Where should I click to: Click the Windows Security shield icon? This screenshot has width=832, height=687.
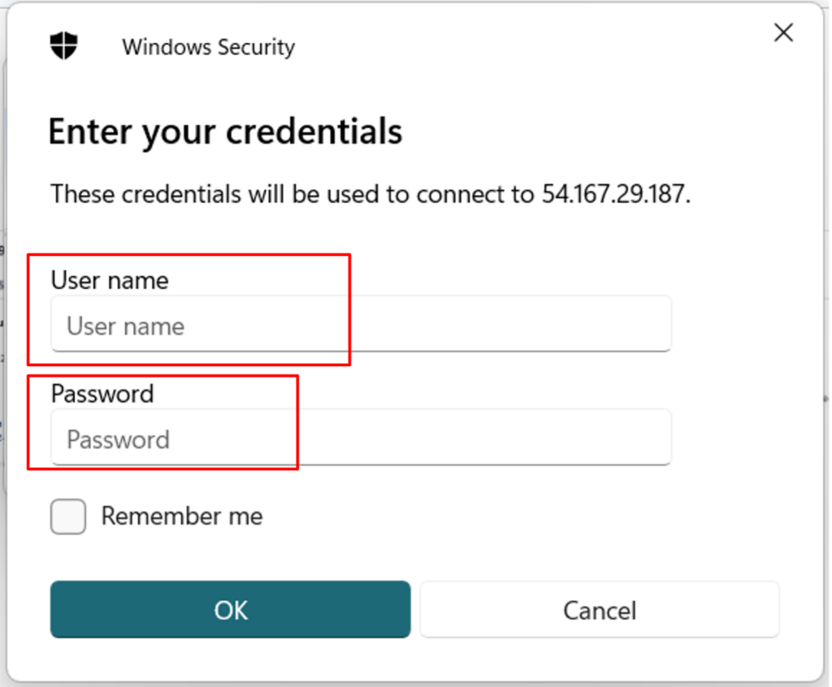(63, 45)
